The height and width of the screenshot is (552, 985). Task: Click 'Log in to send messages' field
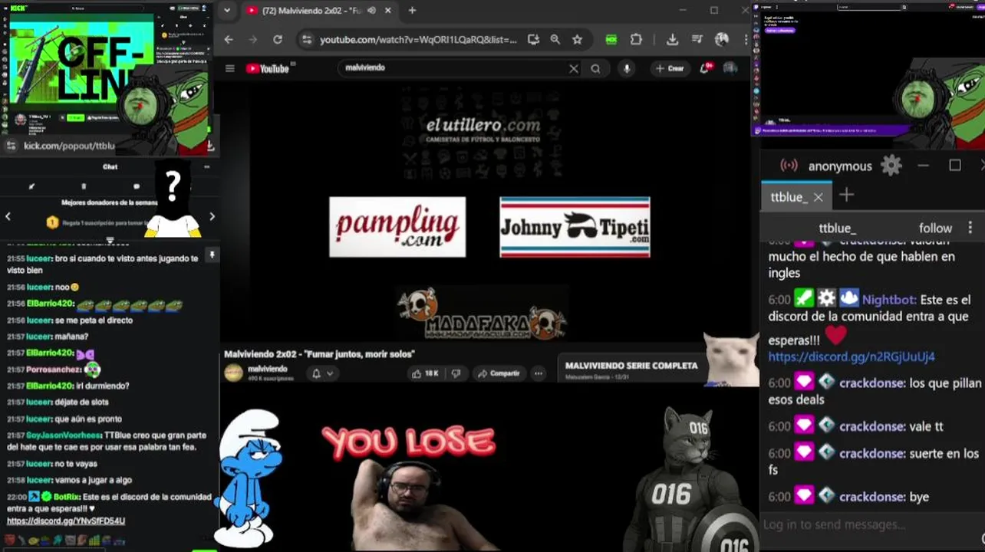click(x=872, y=524)
